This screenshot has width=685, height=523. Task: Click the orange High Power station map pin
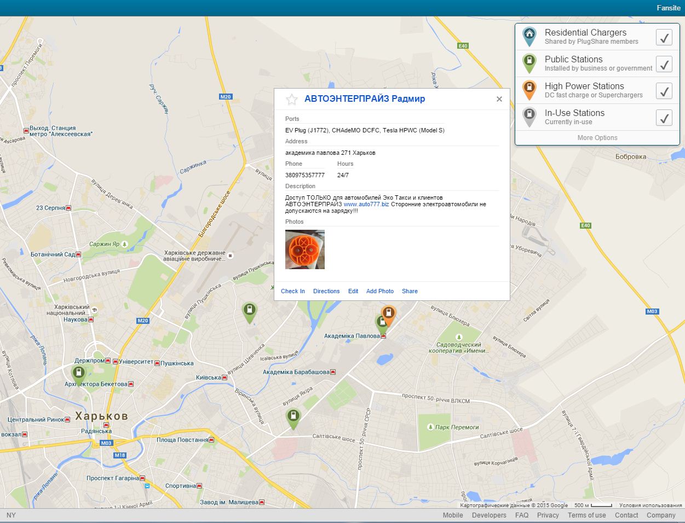point(389,314)
